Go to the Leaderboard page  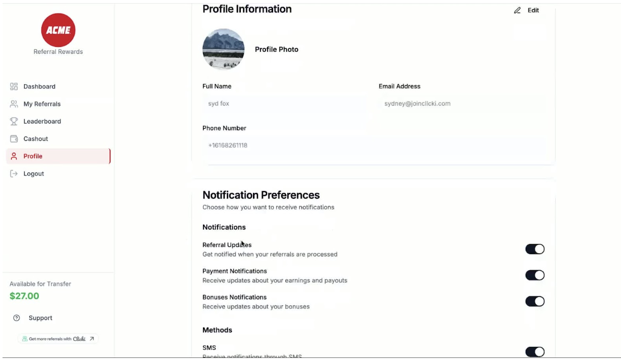click(x=42, y=122)
